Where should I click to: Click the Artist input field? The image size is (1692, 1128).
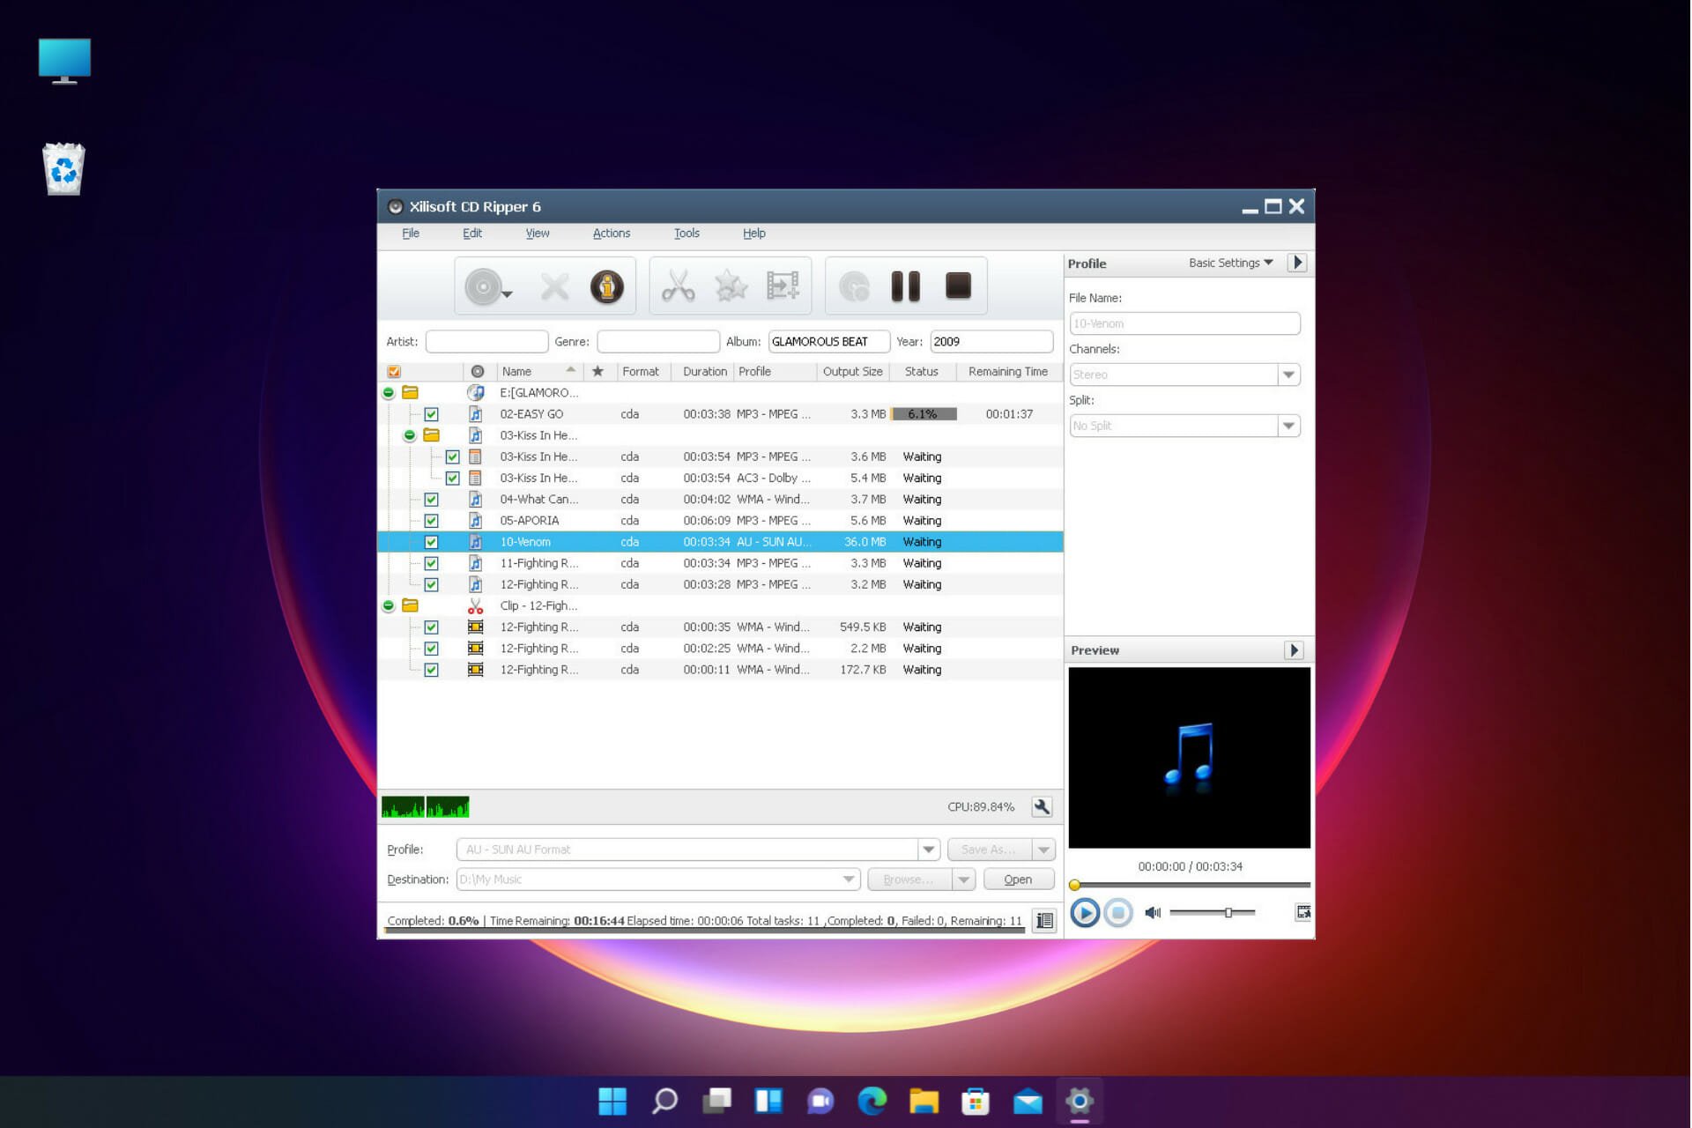486,341
